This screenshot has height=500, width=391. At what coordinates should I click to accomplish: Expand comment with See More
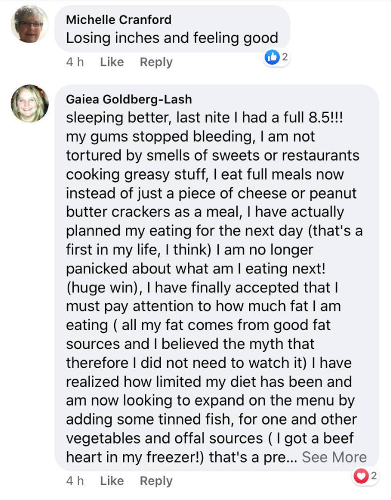(x=335, y=457)
